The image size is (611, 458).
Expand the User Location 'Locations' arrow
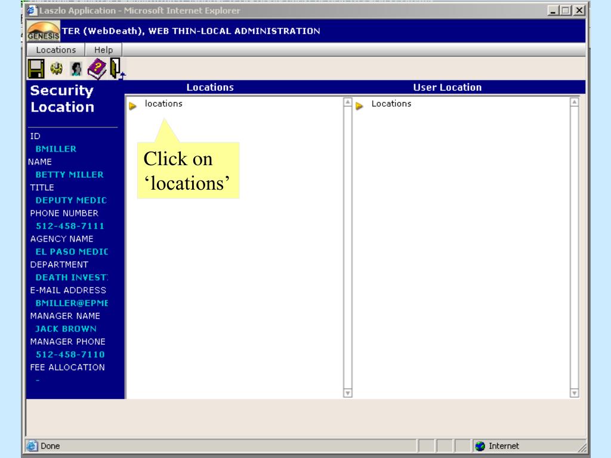point(359,106)
